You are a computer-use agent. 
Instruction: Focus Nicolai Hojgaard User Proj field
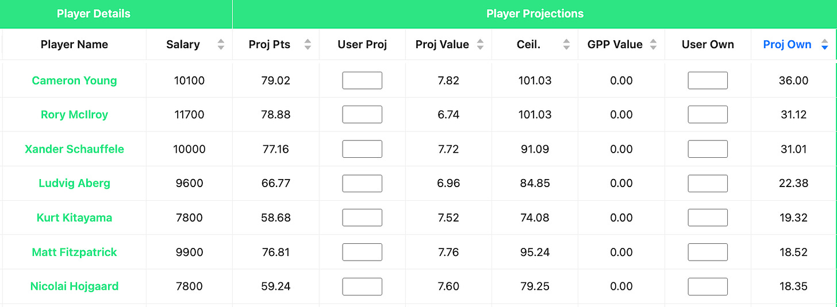(x=362, y=286)
